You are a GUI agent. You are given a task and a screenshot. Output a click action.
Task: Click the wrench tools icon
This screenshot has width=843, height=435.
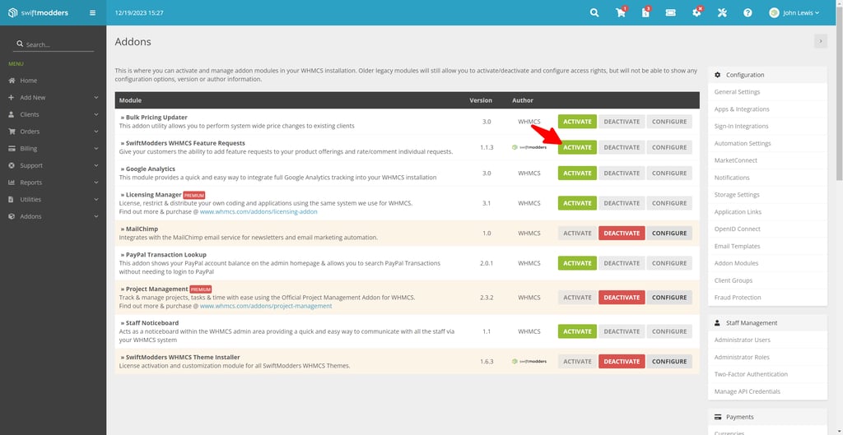722,13
